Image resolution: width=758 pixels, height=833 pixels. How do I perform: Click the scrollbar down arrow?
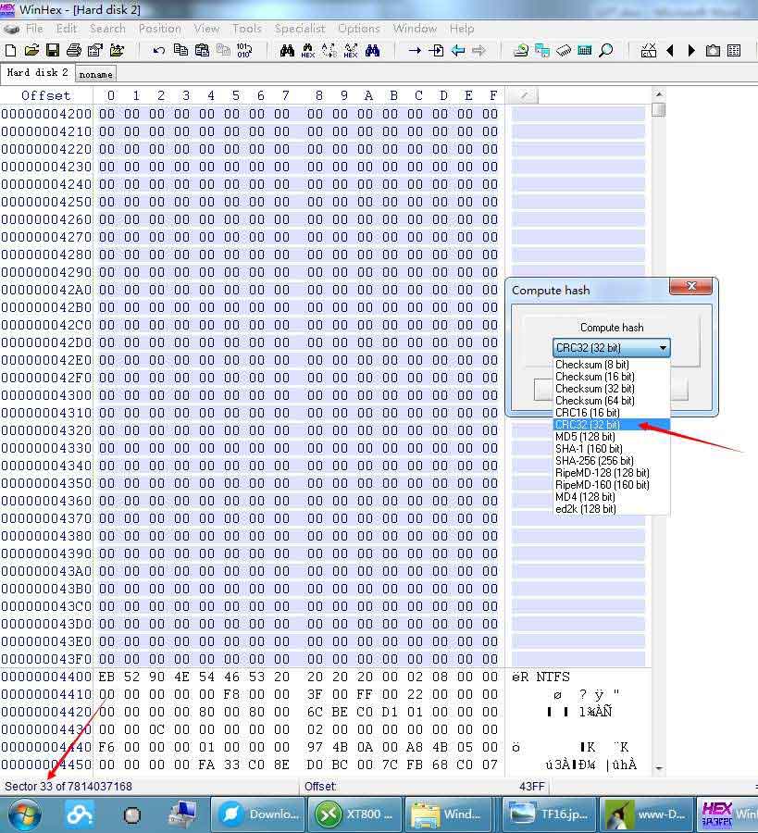tap(659, 767)
